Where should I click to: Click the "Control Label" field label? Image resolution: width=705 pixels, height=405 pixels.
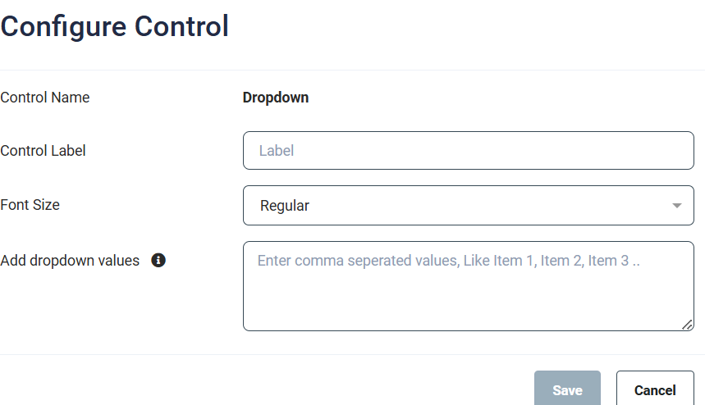[43, 151]
